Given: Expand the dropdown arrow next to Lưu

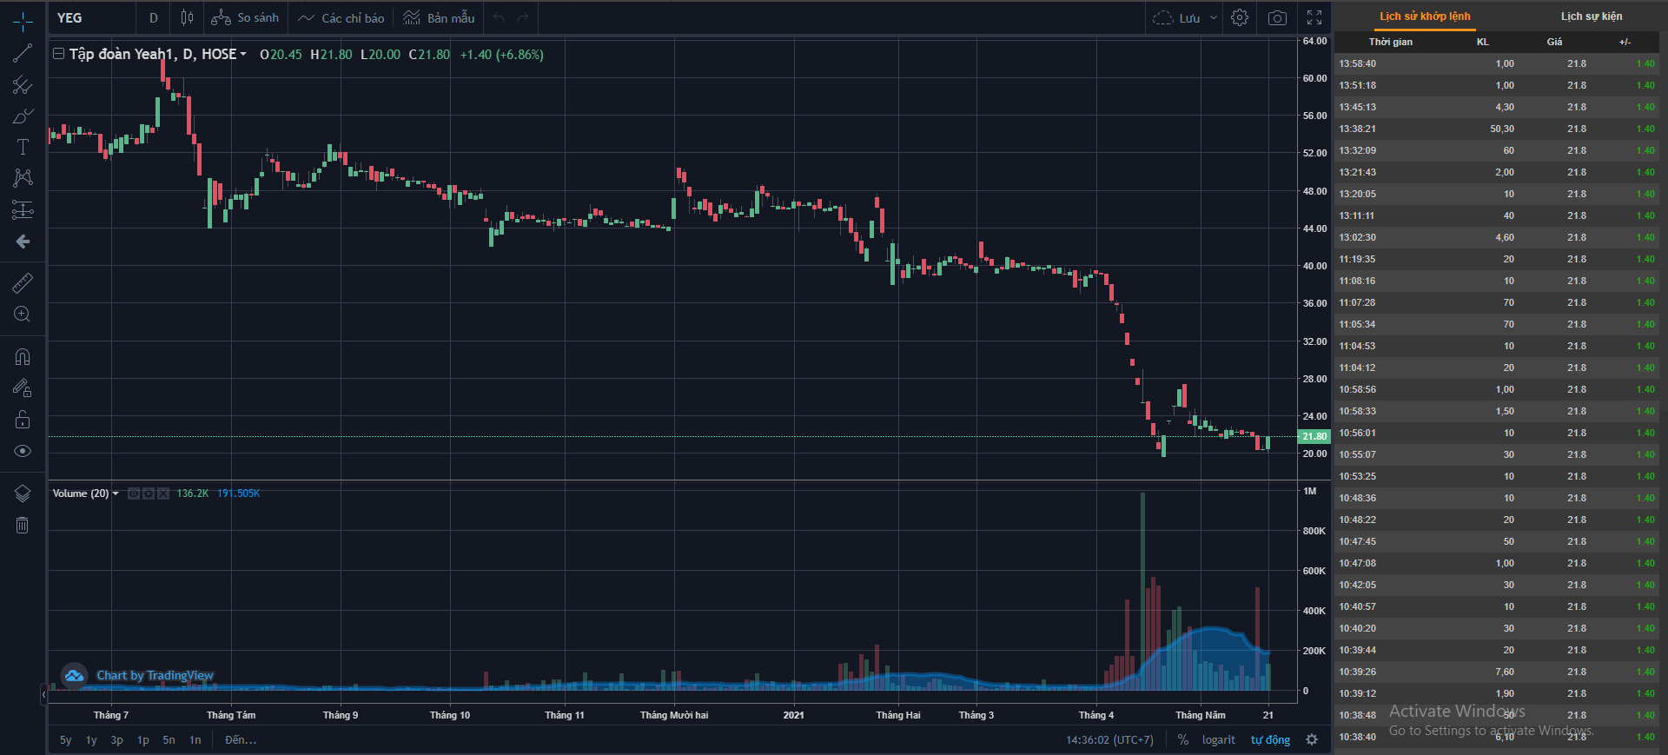Looking at the screenshot, I should [1214, 18].
